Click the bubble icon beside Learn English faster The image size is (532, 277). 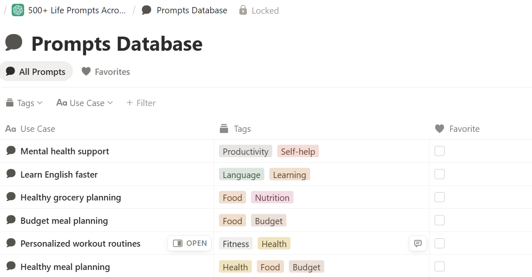[11, 174]
